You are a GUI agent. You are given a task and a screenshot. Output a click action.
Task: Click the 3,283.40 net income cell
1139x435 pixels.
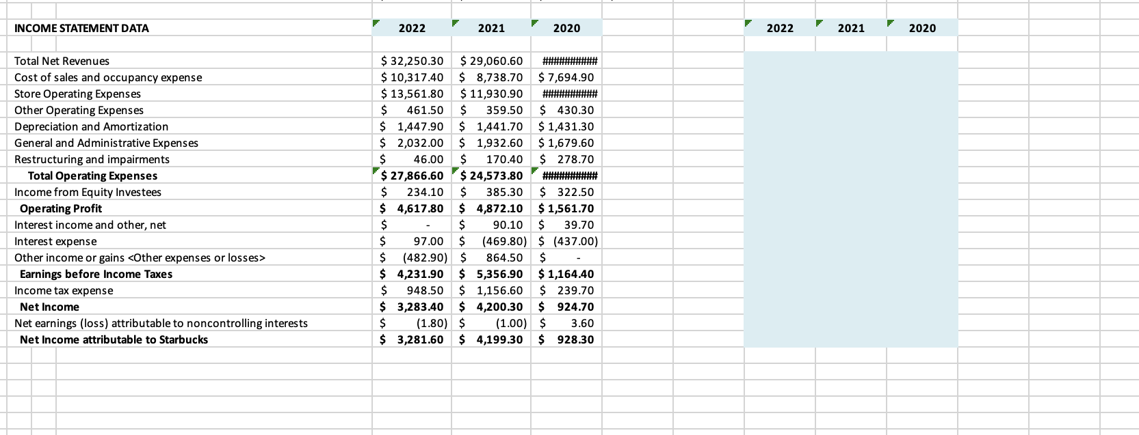point(412,307)
